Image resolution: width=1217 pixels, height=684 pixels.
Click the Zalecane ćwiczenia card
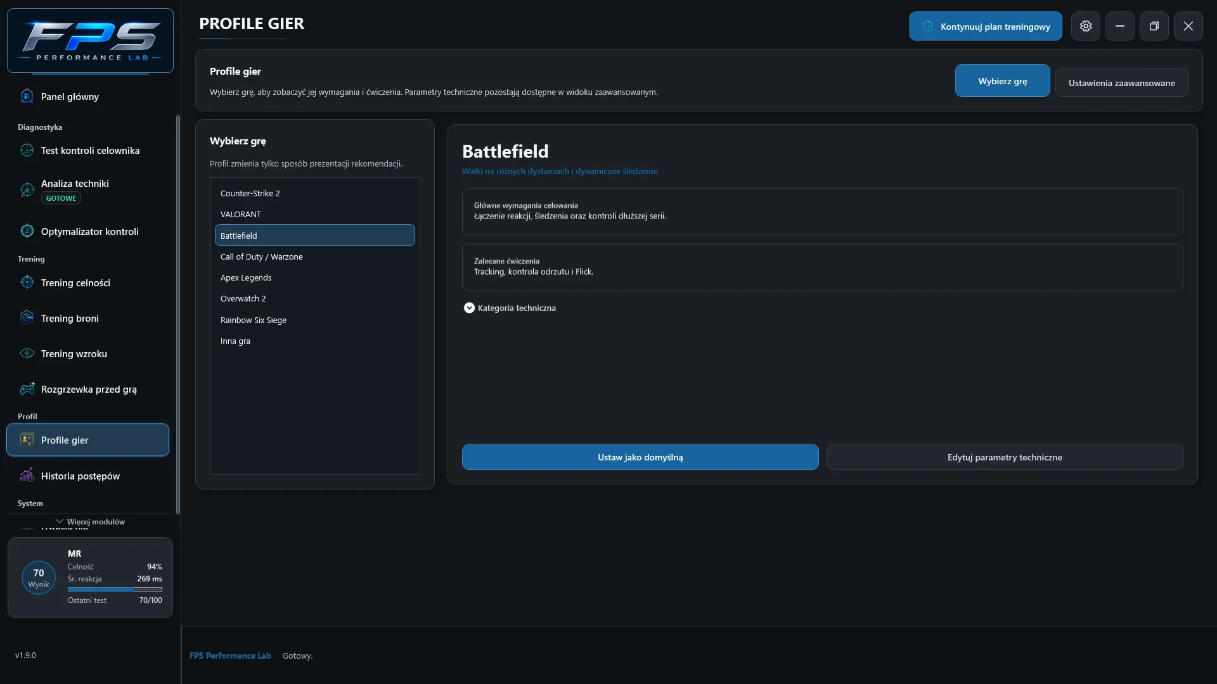point(822,267)
